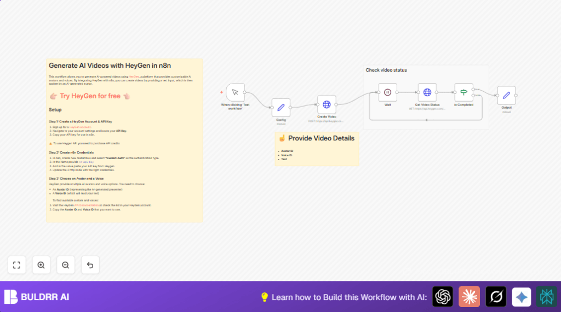Click the Check video status group title

386,70
